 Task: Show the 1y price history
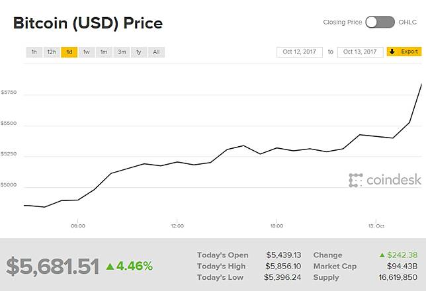click(138, 52)
